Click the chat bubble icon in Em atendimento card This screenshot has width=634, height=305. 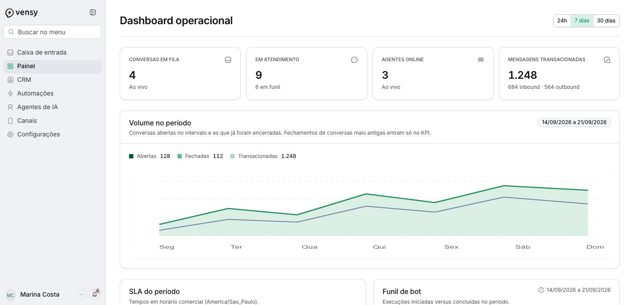click(x=354, y=60)
